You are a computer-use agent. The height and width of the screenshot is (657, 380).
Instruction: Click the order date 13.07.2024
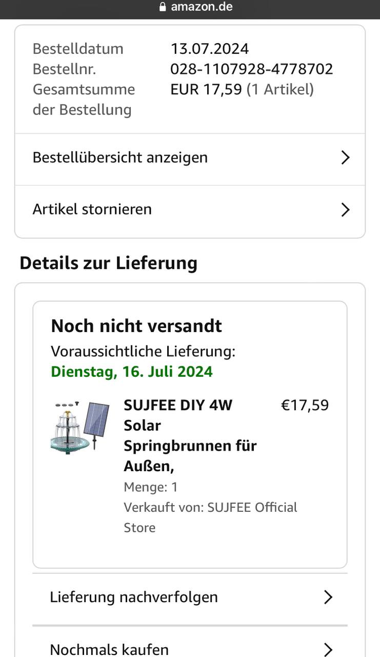coord(210,49)
